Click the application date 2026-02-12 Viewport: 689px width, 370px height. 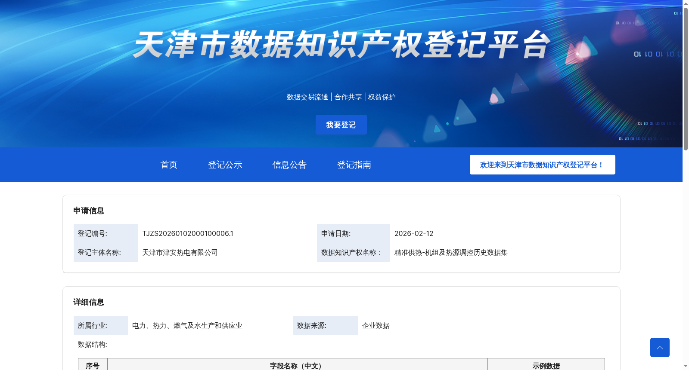[x=414, y=233]
